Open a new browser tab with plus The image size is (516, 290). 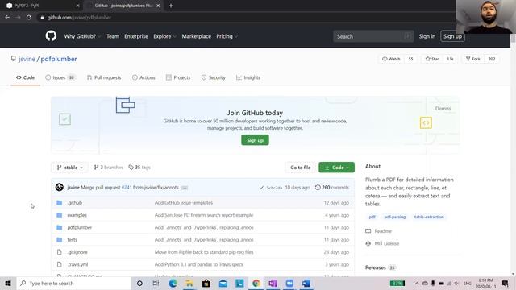coord(171,6)
